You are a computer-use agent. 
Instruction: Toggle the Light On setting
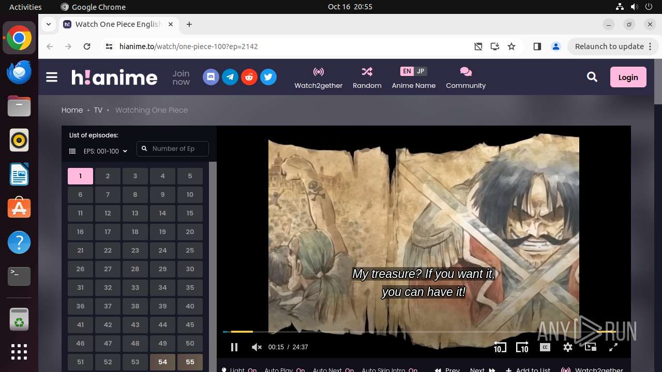click(x=239, y=370)
